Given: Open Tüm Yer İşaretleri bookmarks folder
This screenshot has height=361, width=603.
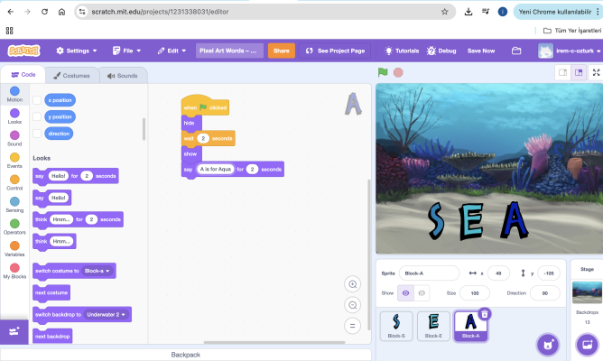Looking at the screenshot, I should coord(571,31).
